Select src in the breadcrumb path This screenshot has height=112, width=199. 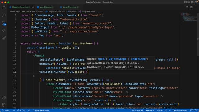24,12
